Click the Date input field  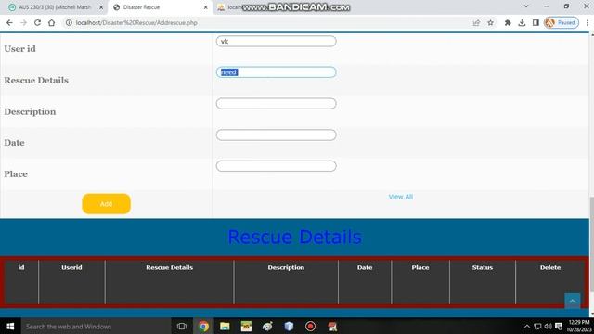(276, 135)
